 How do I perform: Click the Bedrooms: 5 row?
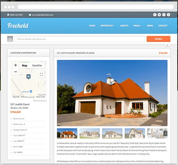coord(29,119)
